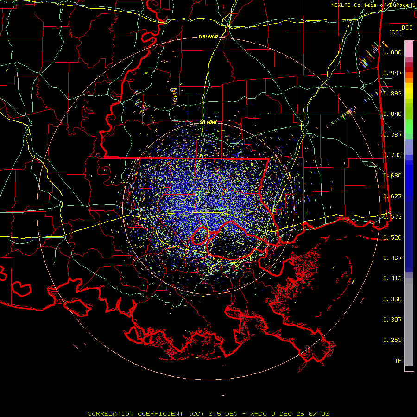417x417 pixels.
Task: Click the 0.680 scale value
Action: pos(392,176)
